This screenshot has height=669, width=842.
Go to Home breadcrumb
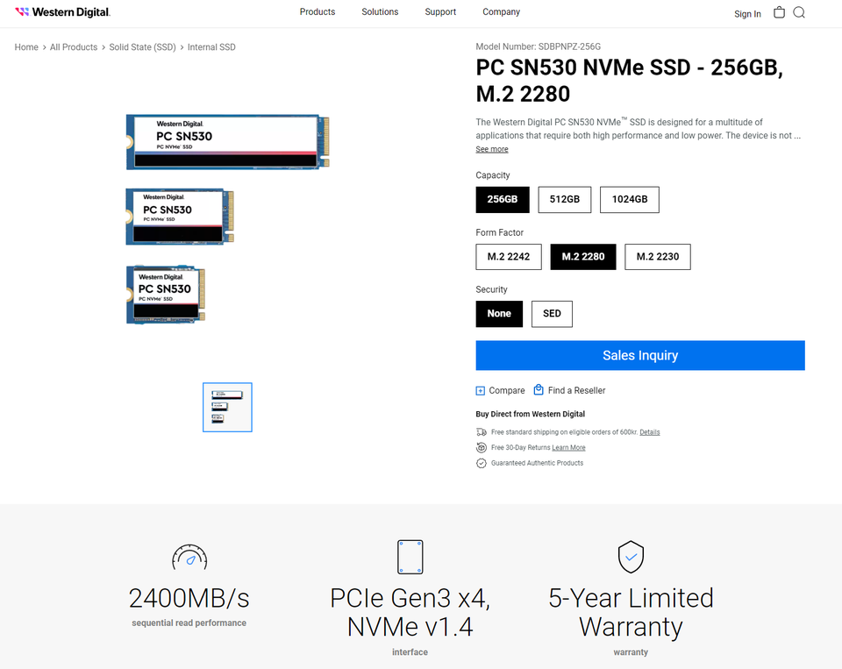(x=26, y=47)
